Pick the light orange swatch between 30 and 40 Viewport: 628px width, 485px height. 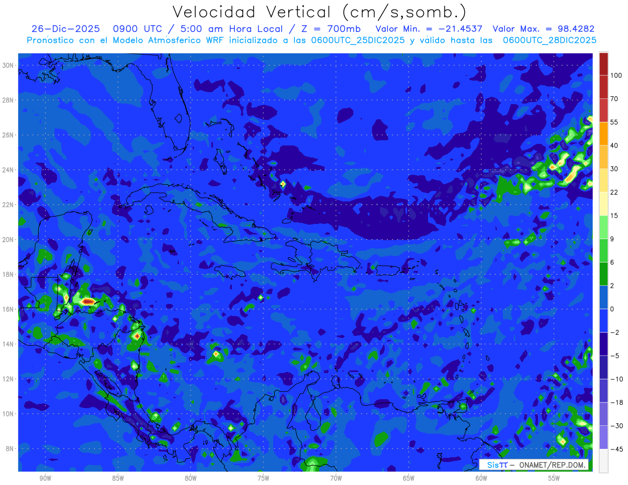pos(603,157)
